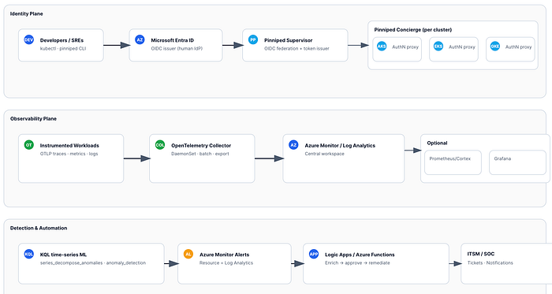Click the AZ icon beside Microsoft Entra ID
This screenshot has height=294, width=552.
coord(140,39)
